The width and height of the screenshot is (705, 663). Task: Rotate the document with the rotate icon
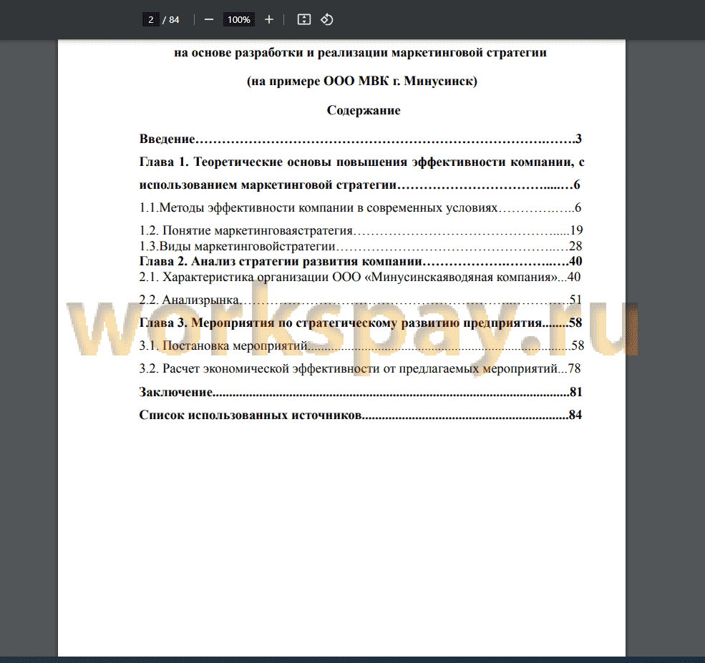tap(327, 20)
